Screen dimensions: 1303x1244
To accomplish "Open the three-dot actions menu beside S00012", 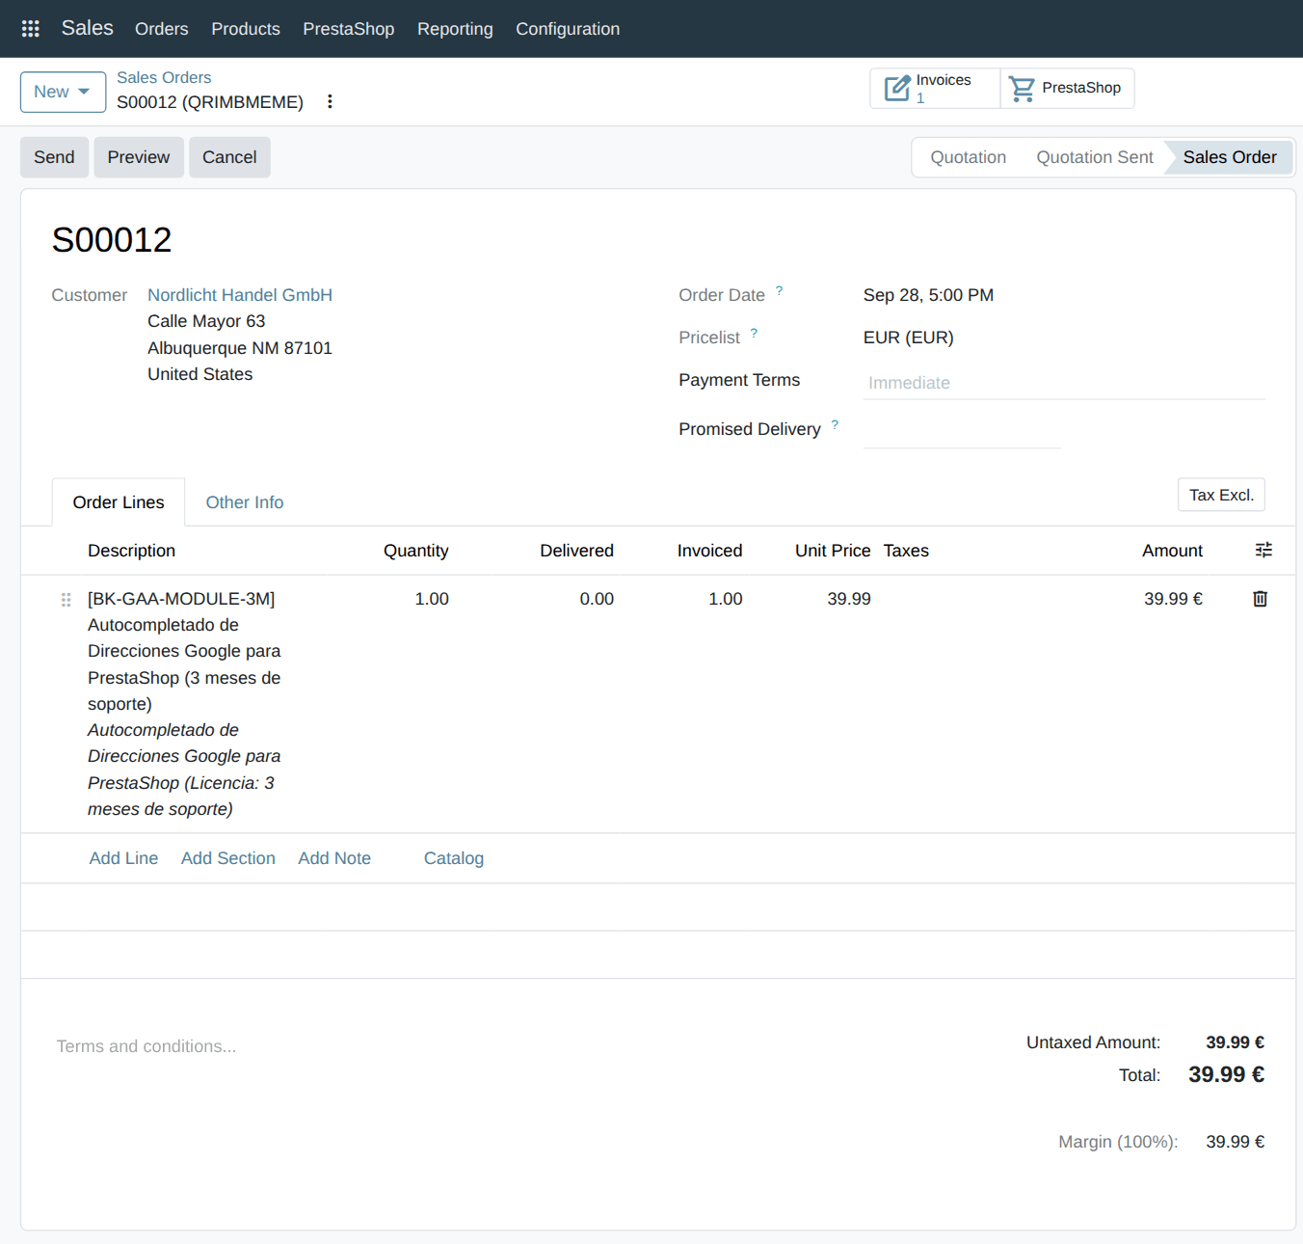I will pos(330,101).
